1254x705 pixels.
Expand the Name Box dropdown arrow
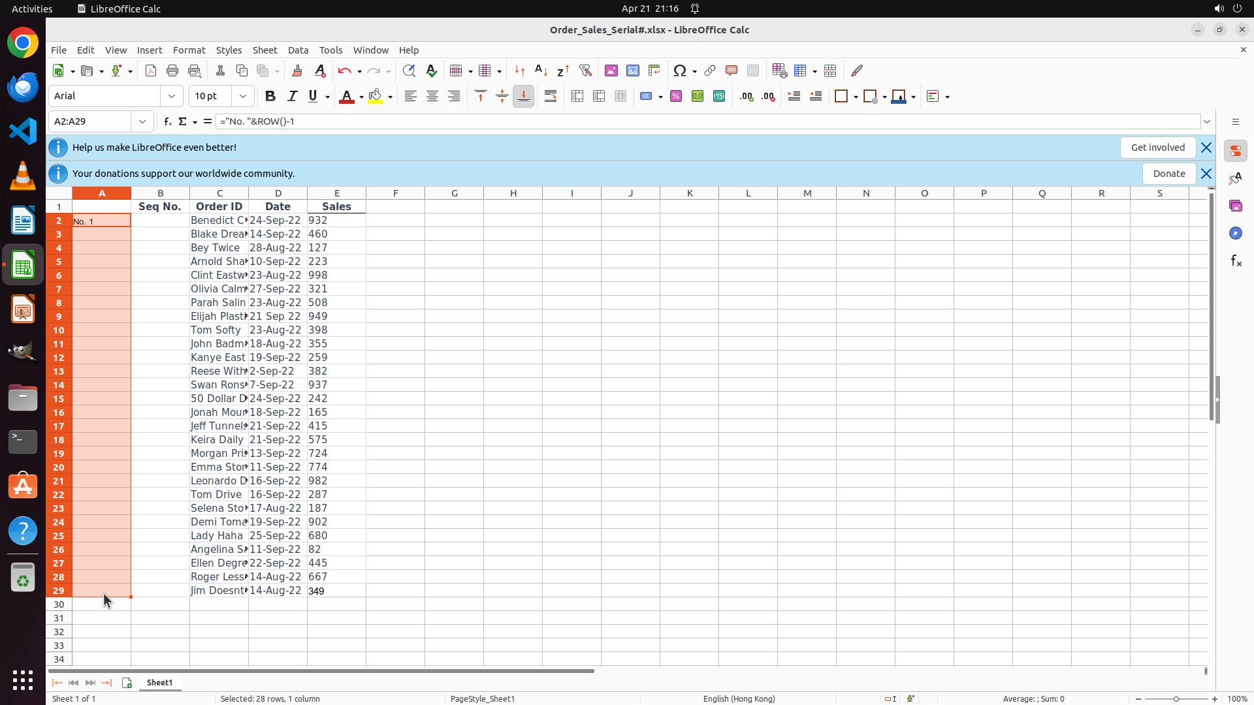142,121
